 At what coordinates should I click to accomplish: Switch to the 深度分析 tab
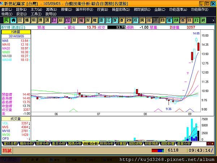42,143
